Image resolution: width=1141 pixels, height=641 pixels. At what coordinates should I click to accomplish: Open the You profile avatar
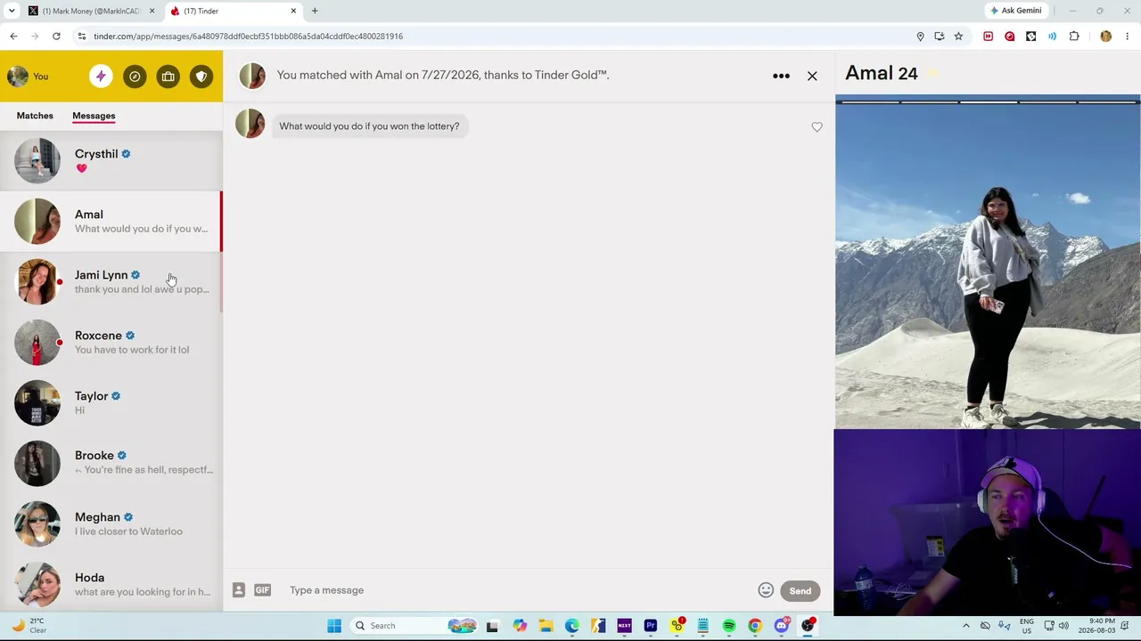[18, 77]
